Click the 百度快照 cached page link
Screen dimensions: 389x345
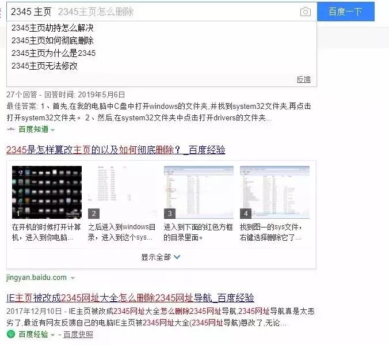coord(78,334)
